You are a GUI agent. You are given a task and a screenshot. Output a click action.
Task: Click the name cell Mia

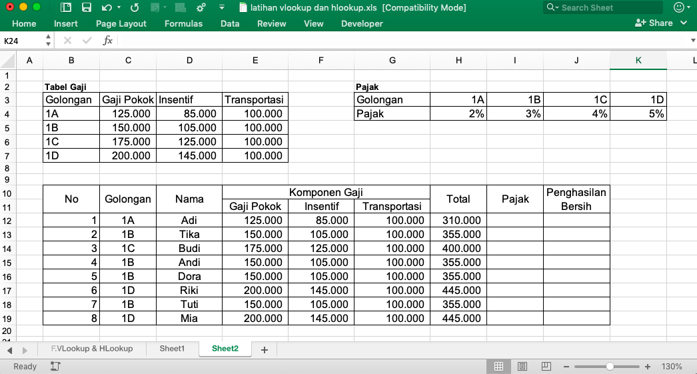click(x=189, y=319)
